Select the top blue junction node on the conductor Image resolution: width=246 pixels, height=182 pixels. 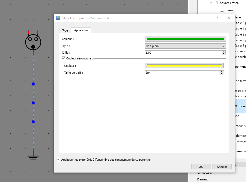point(33,84)
